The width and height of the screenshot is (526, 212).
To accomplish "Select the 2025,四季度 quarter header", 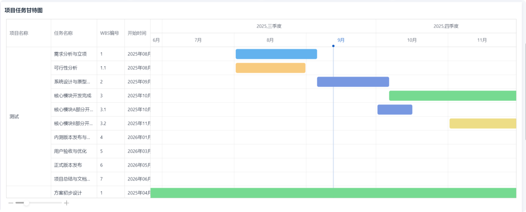I will [446, 26].
